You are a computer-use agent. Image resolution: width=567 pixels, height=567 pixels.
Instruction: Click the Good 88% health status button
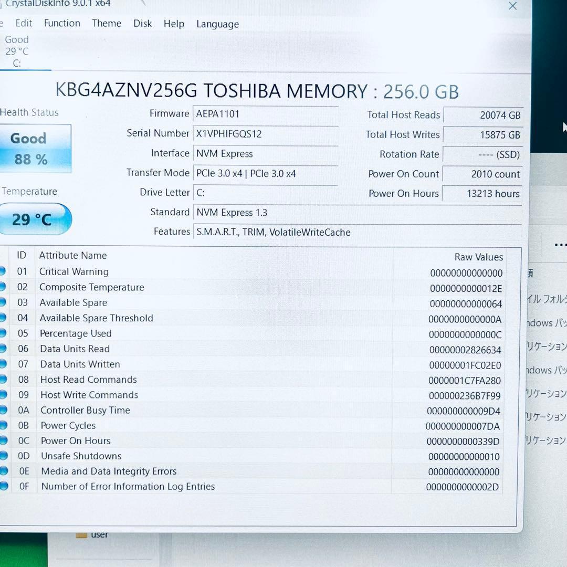coord(35,148)
